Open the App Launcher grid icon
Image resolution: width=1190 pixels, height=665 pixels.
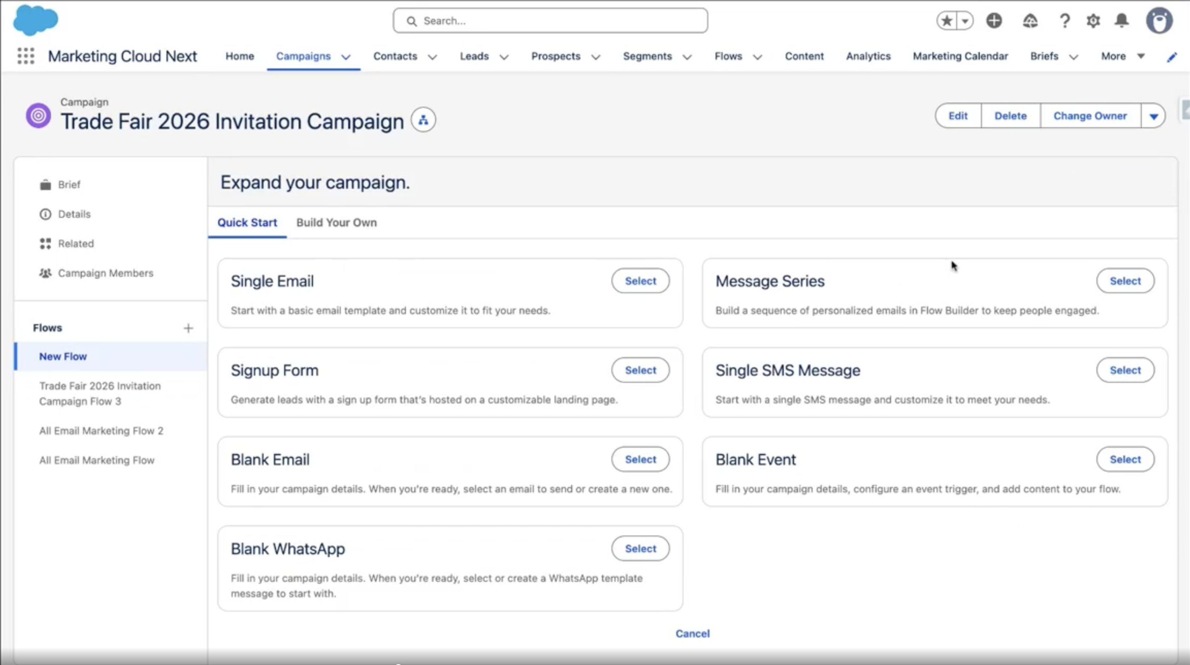pos(26,56)
